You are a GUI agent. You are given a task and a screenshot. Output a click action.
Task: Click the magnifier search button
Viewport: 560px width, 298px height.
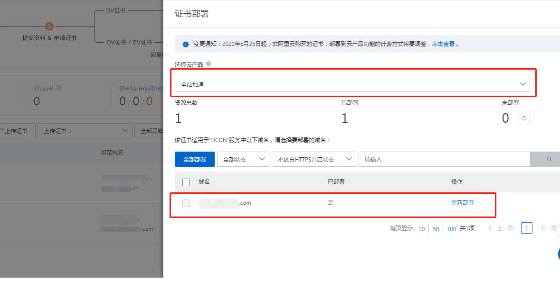pyautogui.click(x=549, y=159)
